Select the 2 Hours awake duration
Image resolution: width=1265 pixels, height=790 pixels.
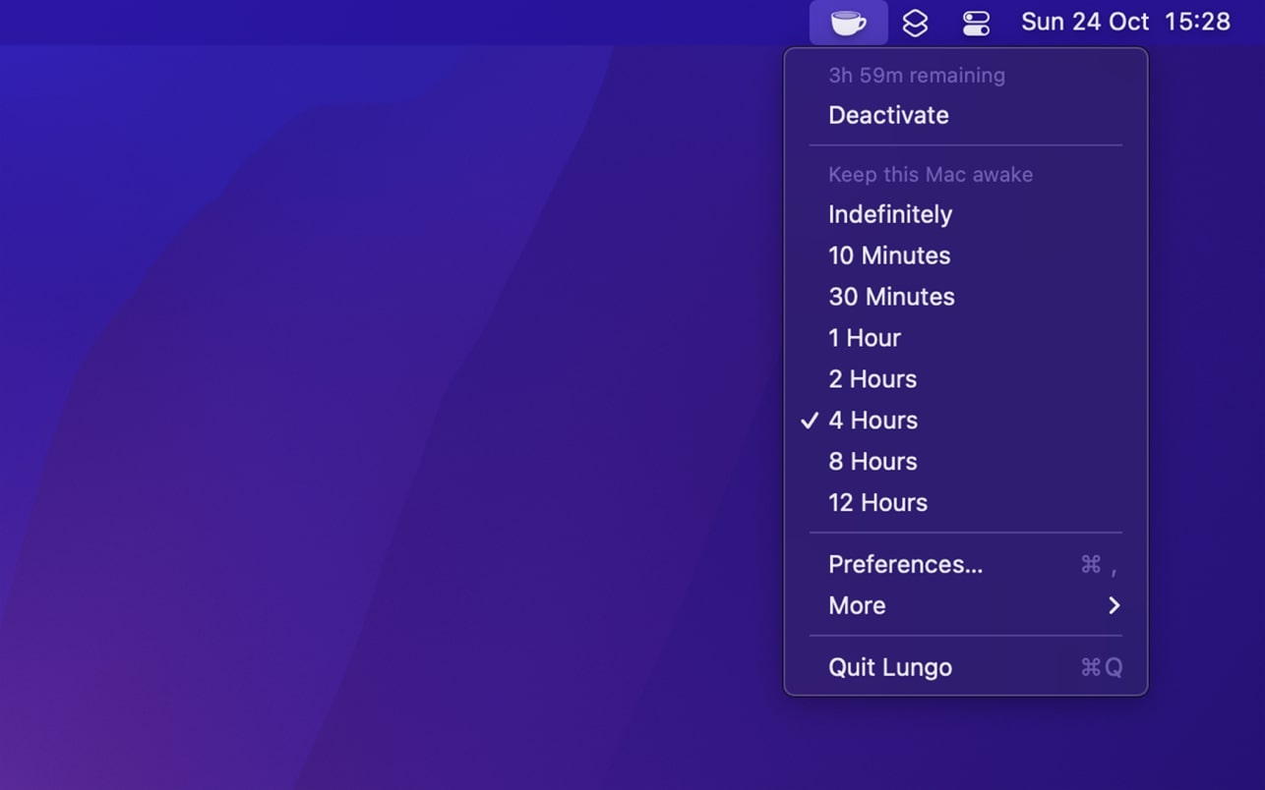point(872,378)
